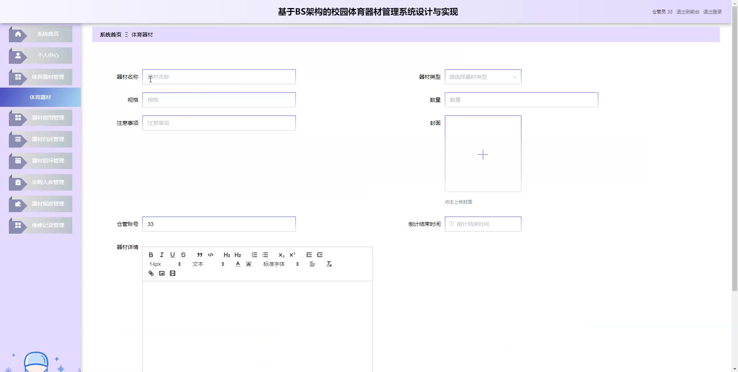This screenshot has height=372, width=738.
Task: Insert a numbered list
Action: point(254,255)
